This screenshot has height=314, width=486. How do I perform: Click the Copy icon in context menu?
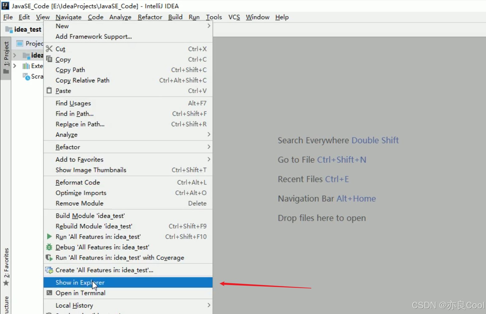click(x=49, y=59)
